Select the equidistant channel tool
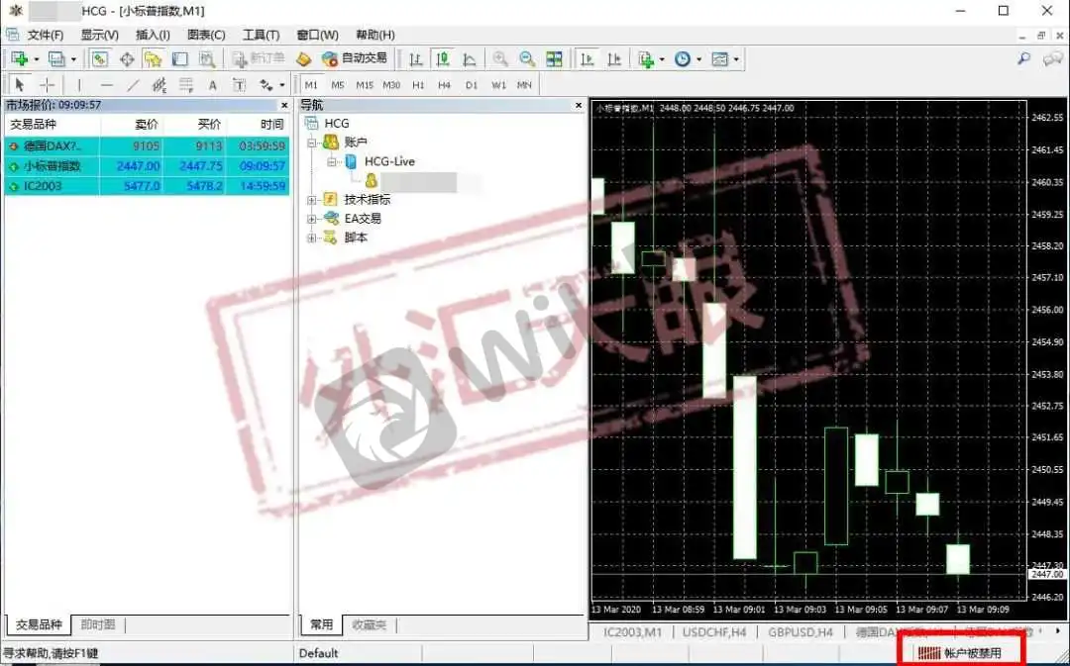1070x666 pixels. 159,84
